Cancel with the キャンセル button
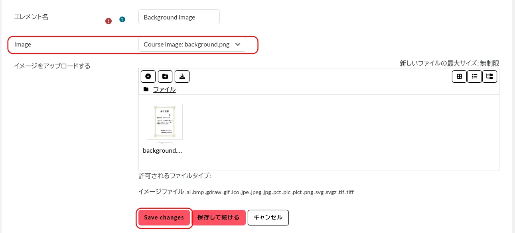Image resolution: width=515 pixels, height=233 pixels. (x=268, y=217)
